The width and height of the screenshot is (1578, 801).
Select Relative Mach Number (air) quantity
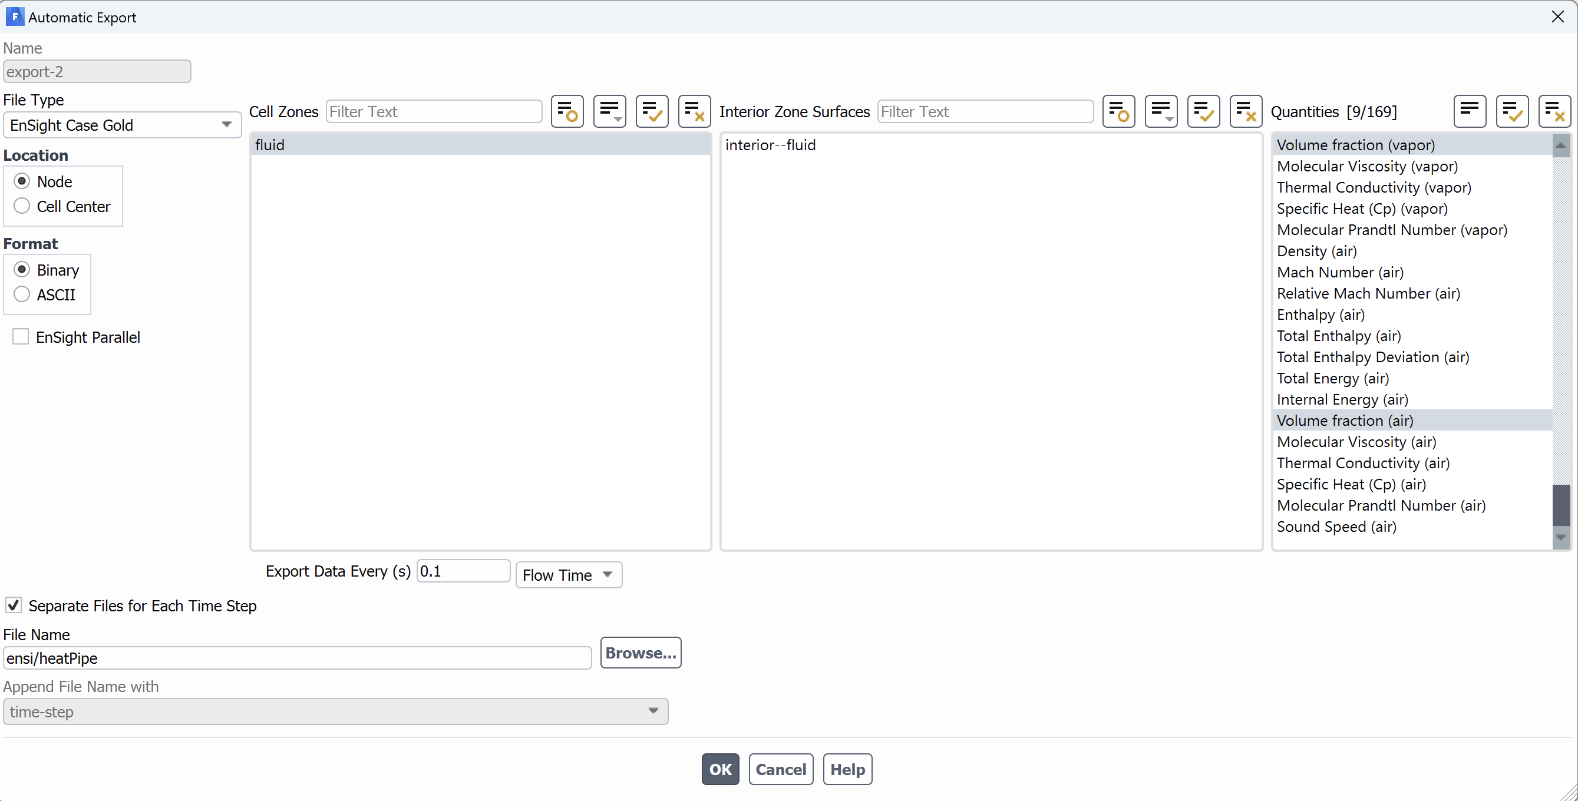point(1412,293)
